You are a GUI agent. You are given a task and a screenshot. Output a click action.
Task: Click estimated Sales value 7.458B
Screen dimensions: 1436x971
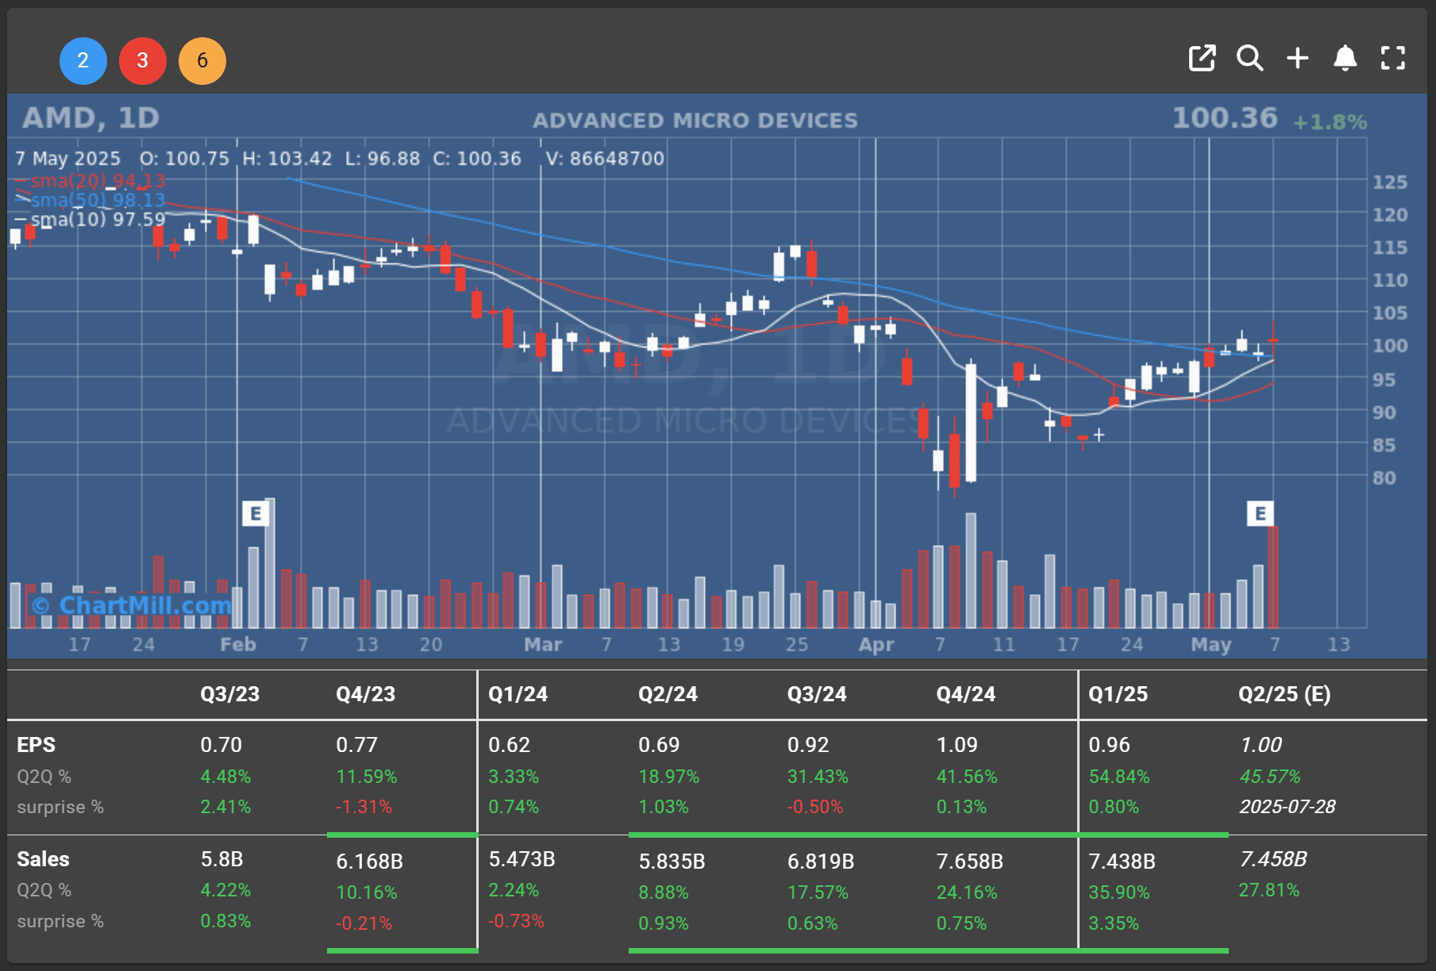point(1273,859)
